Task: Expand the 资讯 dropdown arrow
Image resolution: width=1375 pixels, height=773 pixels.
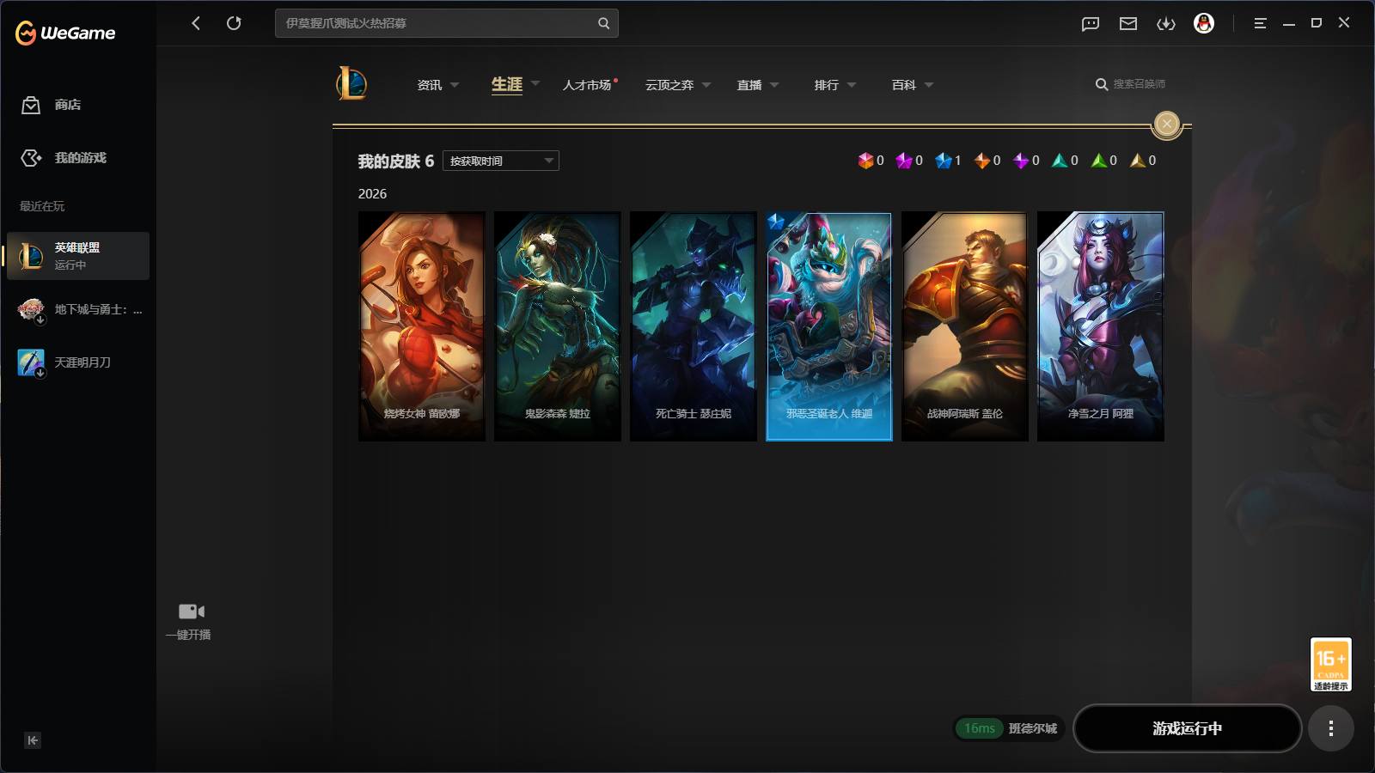Action: (x=455, y=85)
